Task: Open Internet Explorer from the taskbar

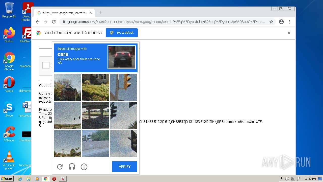Action: 20,179
